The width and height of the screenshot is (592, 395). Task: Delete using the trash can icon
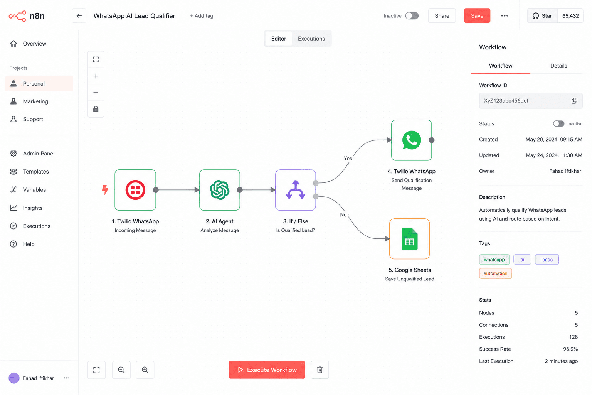coord(320,370)
